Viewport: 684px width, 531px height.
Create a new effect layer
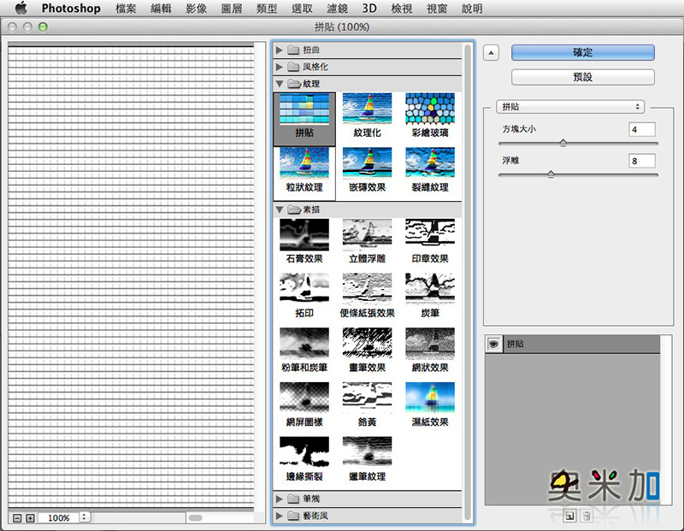tap(569, 516)
